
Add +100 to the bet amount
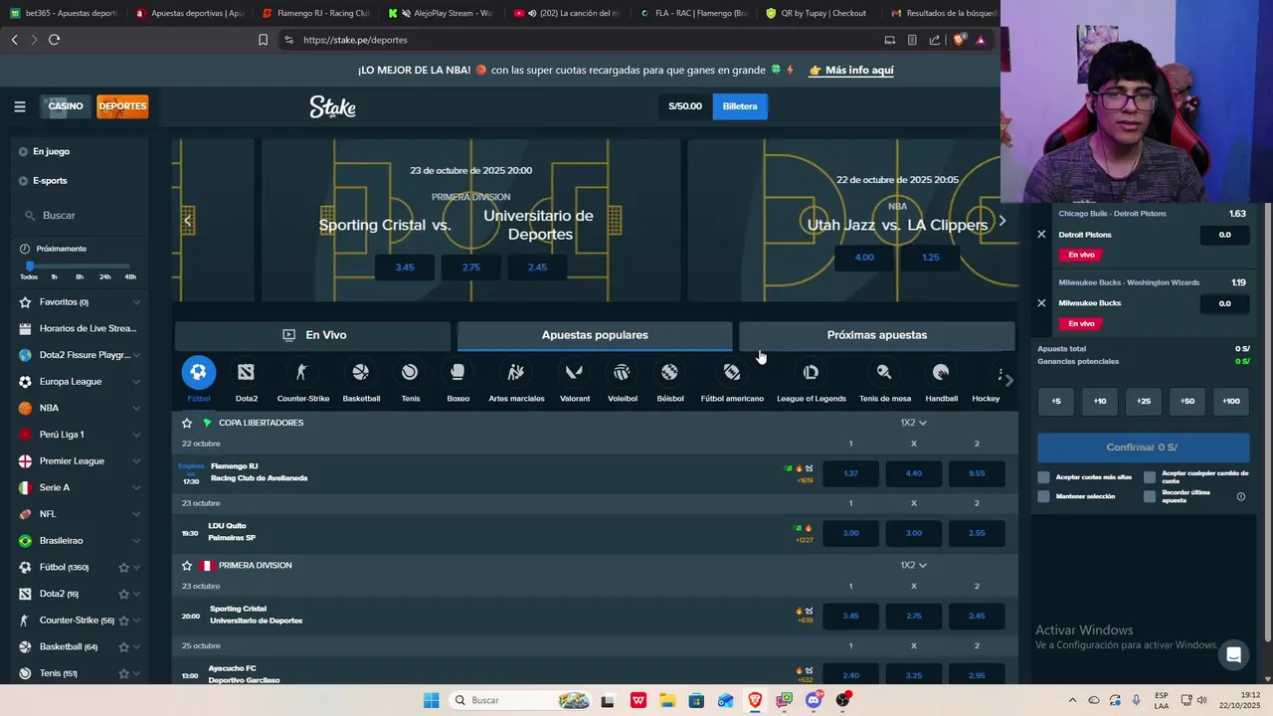pyautogui.click(x=1231, y=401)
